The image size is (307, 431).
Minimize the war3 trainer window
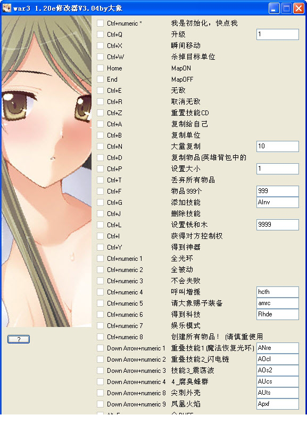[x=274, y=8]
